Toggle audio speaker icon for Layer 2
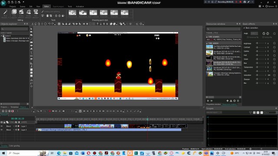The height and width of the screenshot is (156, 278). (x=16, y=130)
